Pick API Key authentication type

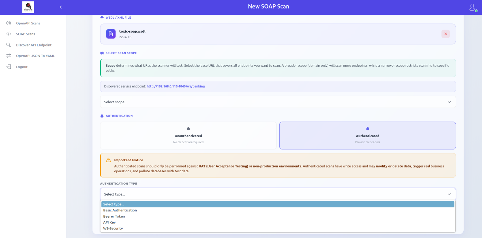point(109,222)
